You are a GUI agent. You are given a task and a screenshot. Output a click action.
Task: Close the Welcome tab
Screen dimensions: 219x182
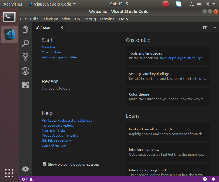click(x=61, y=27)
